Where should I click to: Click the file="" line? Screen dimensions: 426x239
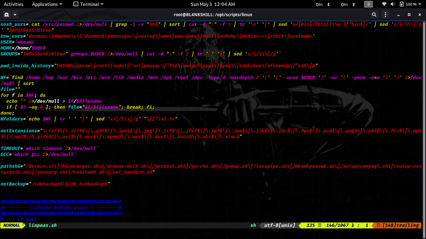11,89
